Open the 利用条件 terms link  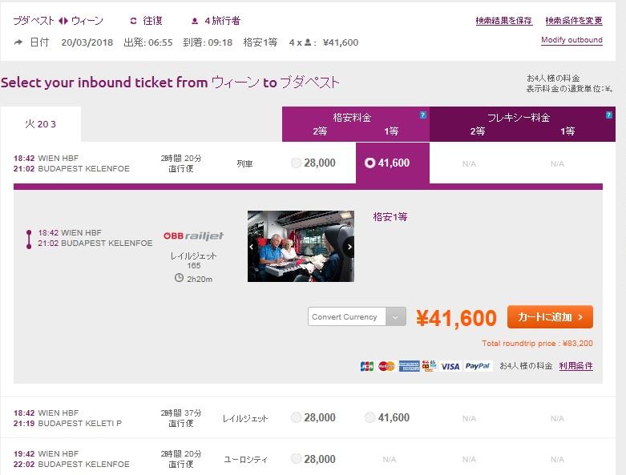tap(576, 366)
